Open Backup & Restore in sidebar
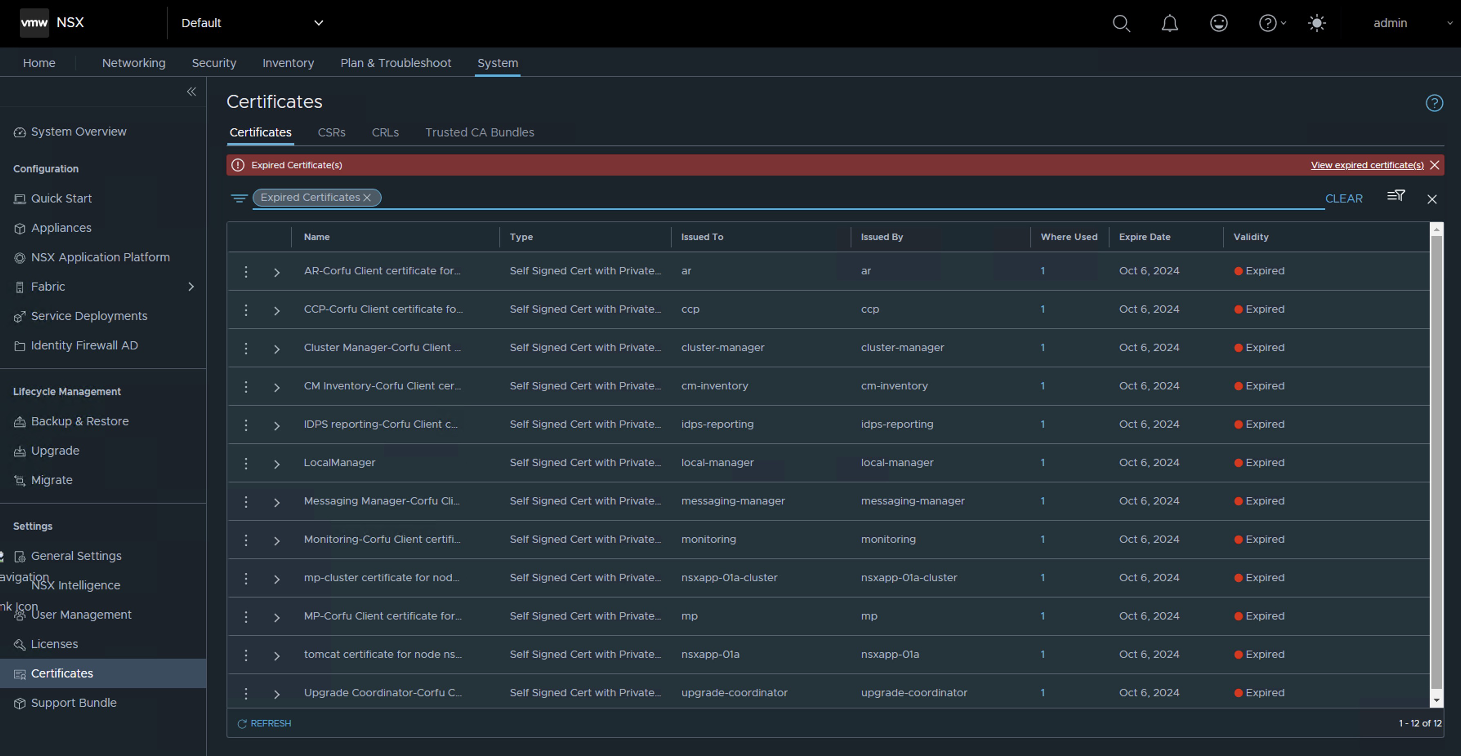 [79, 421]
